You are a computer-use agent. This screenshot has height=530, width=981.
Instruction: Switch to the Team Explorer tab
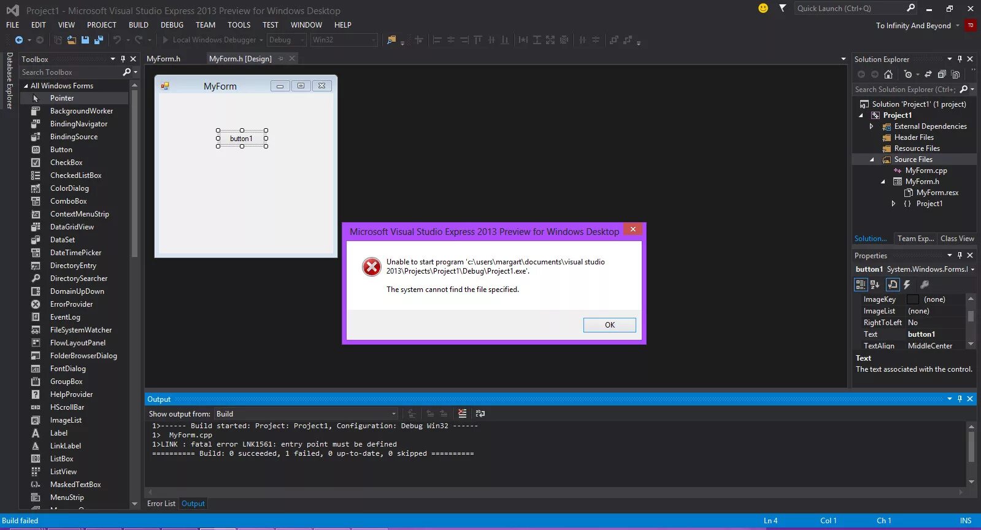[x=915, y=239]
